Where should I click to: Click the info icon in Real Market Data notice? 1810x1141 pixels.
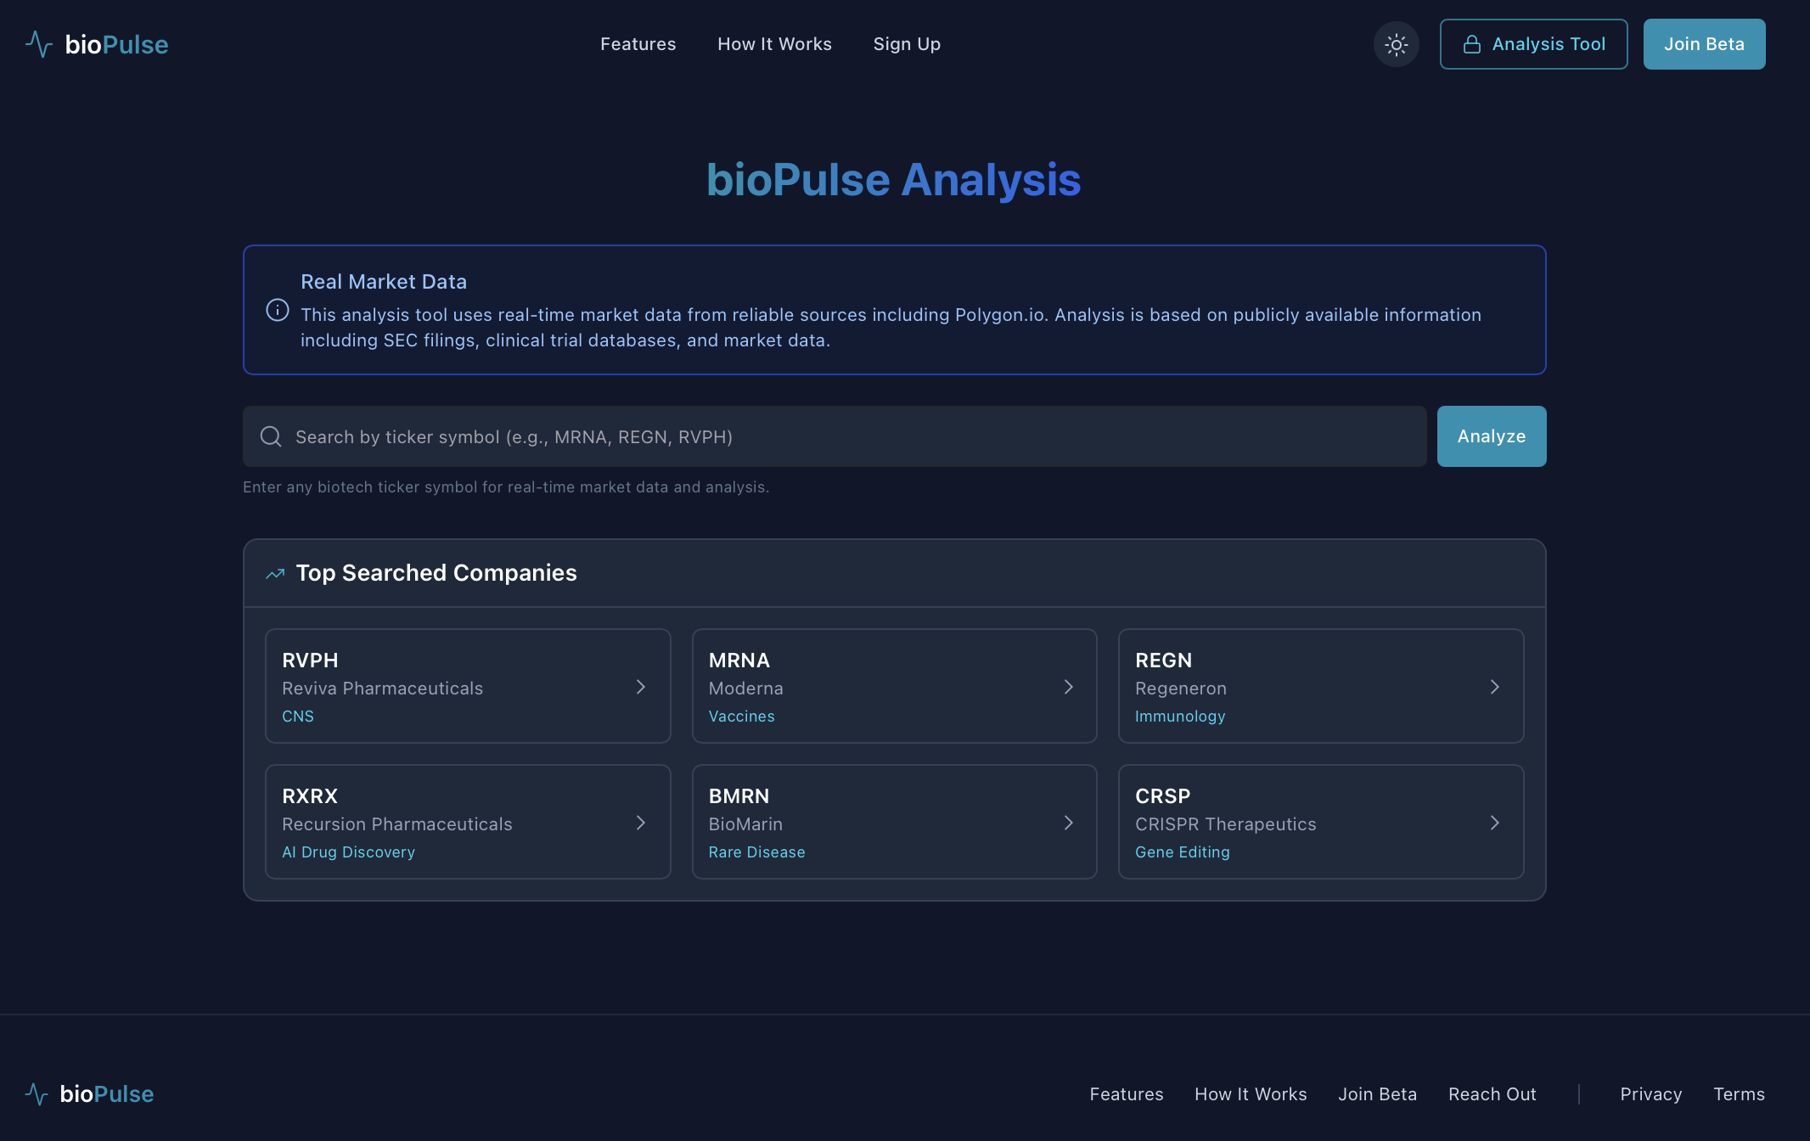(x=278, y=310)
